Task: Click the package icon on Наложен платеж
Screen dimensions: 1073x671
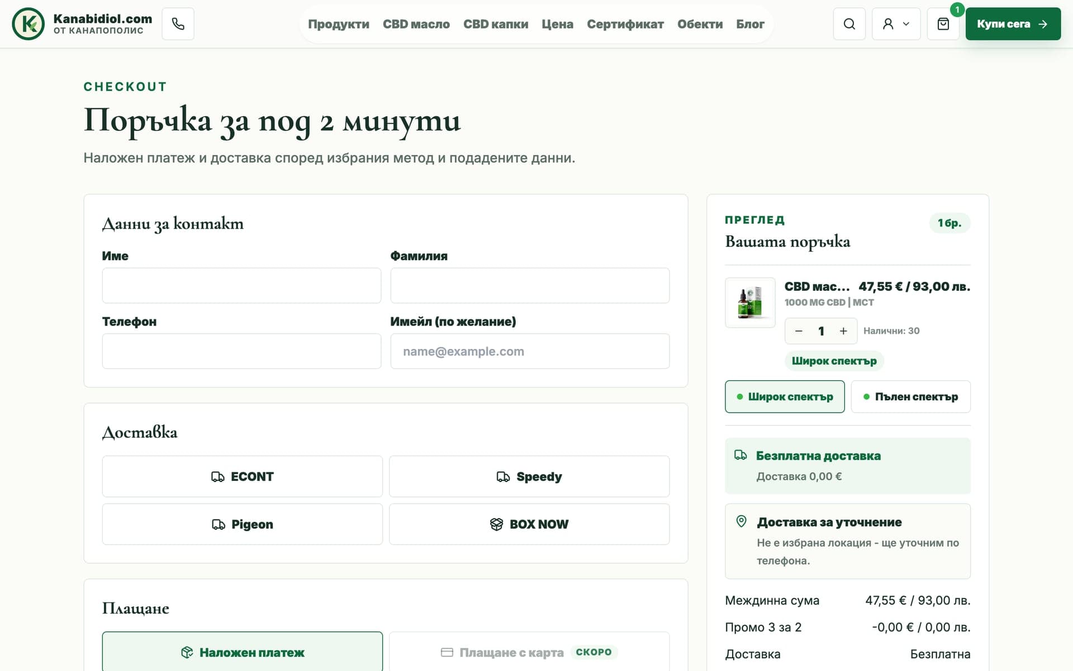Action: point(187,653)
